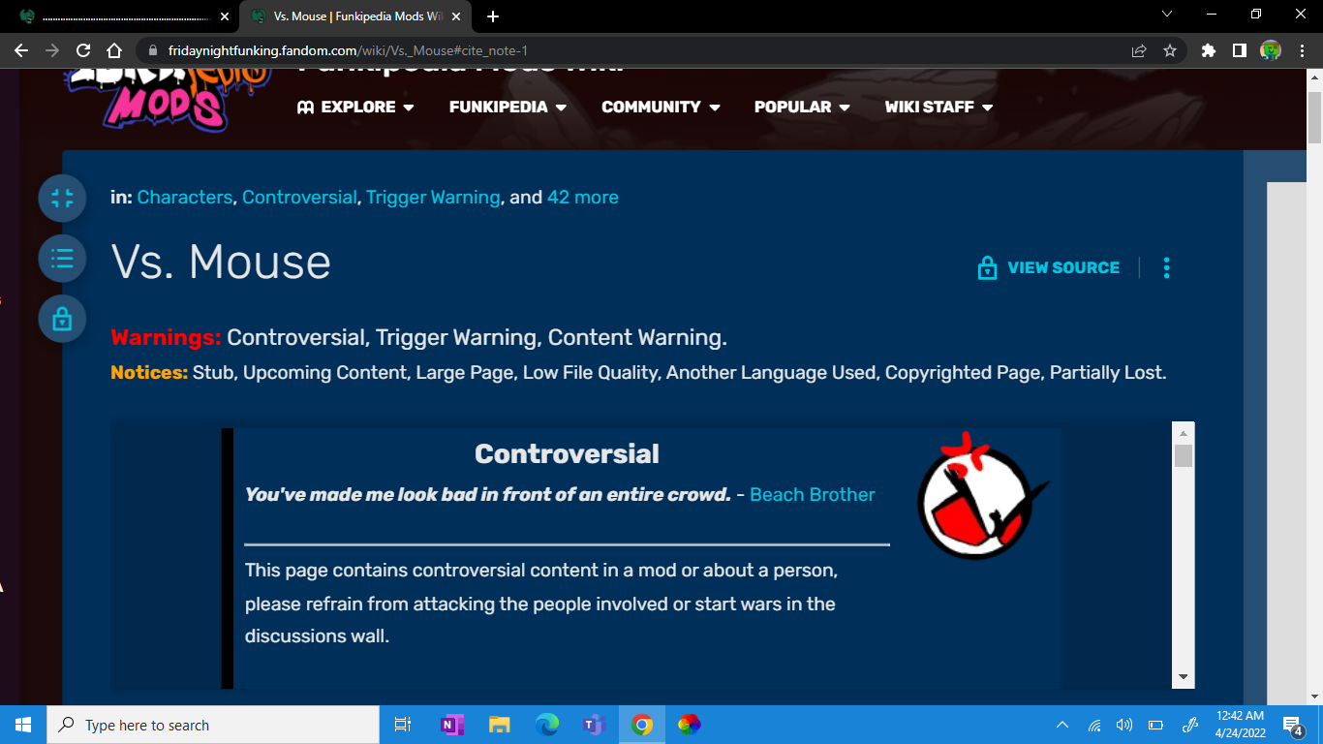
Task: Expand the FUNKIPEDIA dropdown
Action: pos(508,107)
